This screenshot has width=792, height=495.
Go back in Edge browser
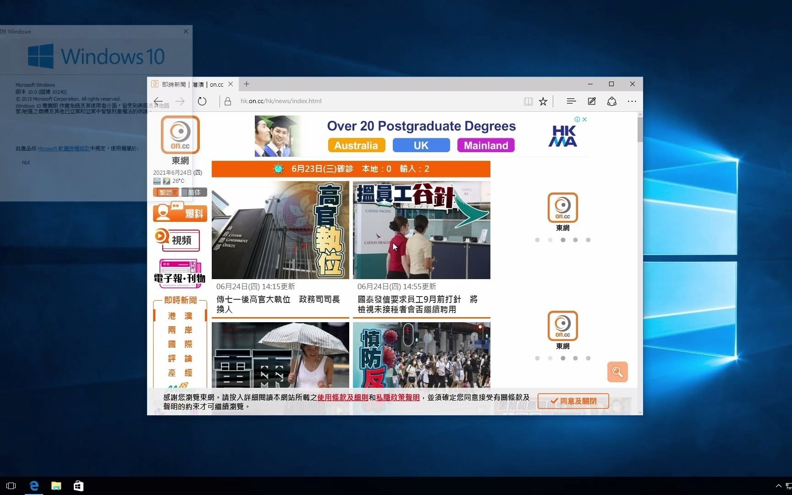click(x=158, y=101)
